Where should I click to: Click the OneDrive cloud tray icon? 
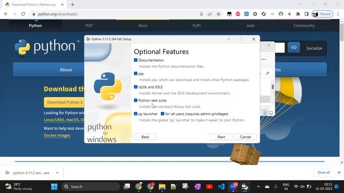tap(267, 187)
